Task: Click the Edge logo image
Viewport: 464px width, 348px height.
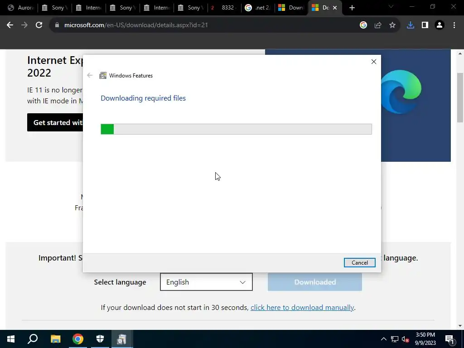Action: click(x=401, y=92)
